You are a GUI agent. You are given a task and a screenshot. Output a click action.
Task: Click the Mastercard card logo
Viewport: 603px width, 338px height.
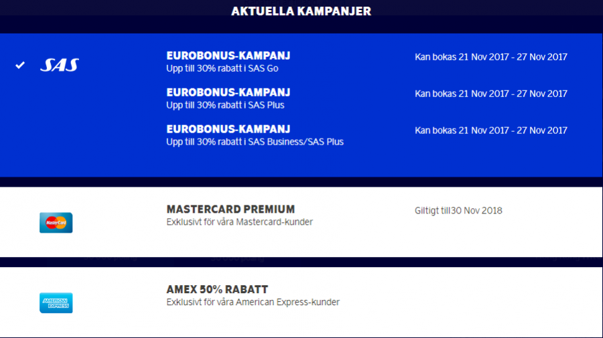pyautogui.click(x=56, y=222)
